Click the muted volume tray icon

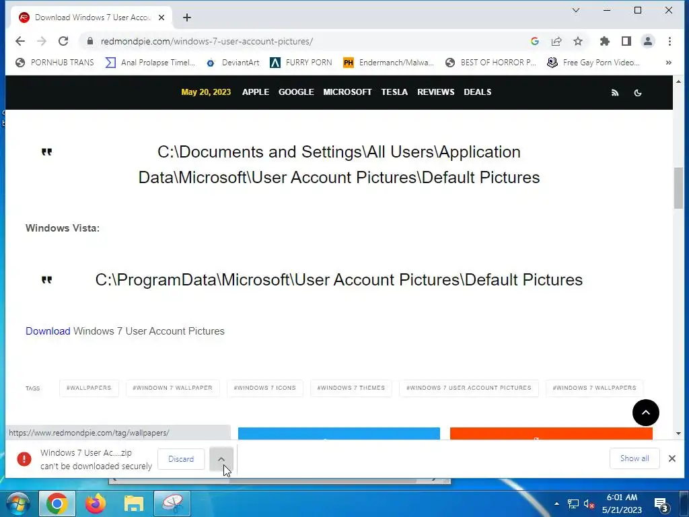click(589, 504)
